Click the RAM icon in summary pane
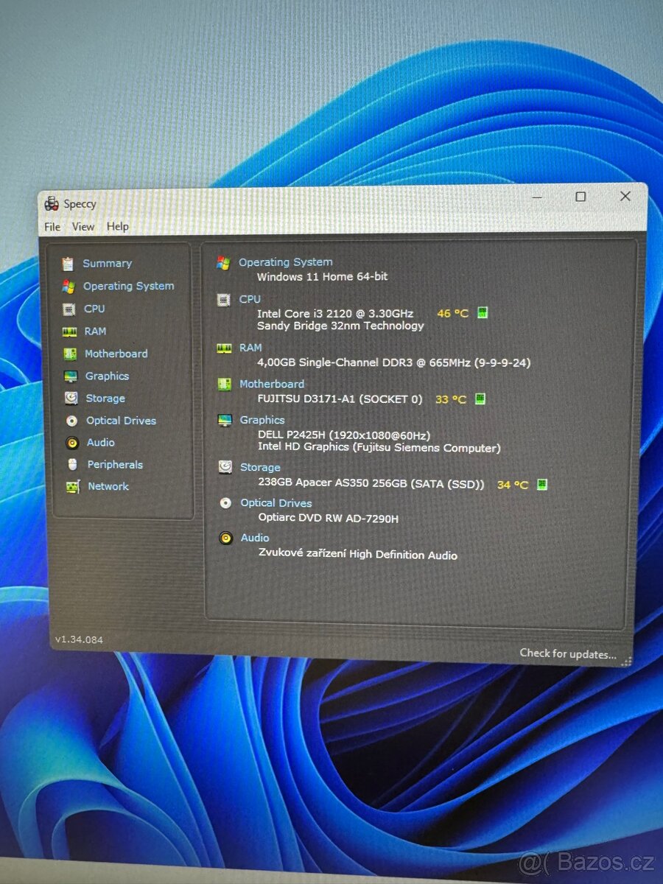Image resolution: width=663 pixels, height=884 pixels. [224, 348]
